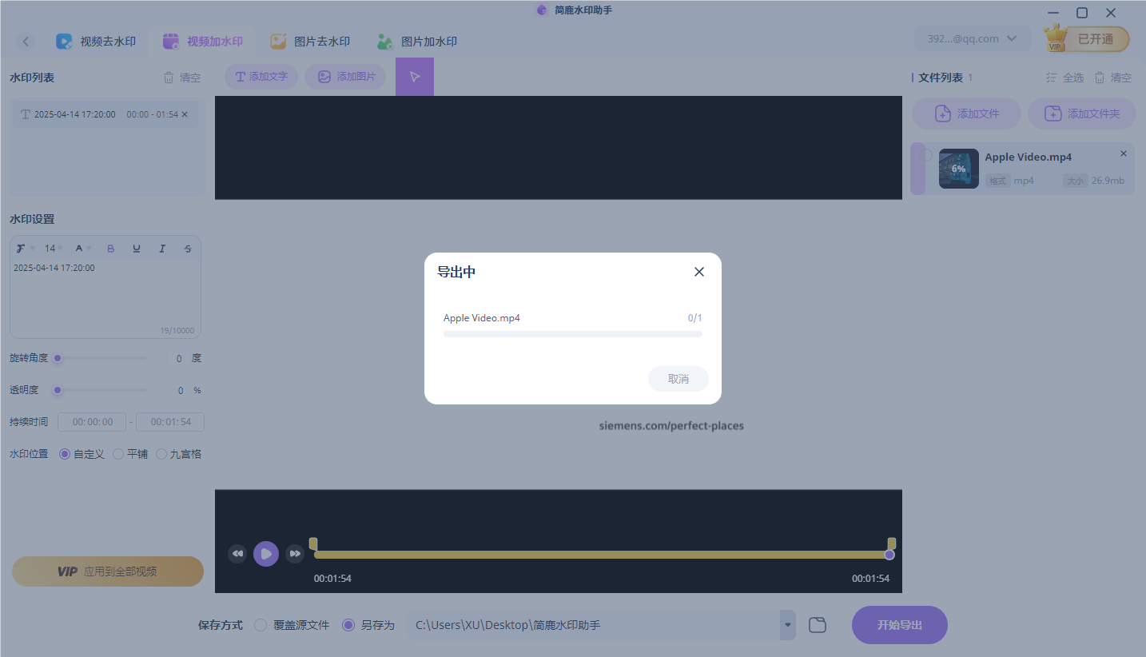Select all files with 全选
This screenshot has width=1146, height=657.
point(1065,78)
